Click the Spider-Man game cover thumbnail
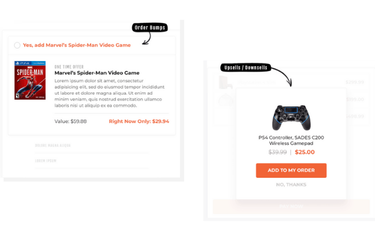The height and width of the screenshot is (241, 375). pos(30,80)
